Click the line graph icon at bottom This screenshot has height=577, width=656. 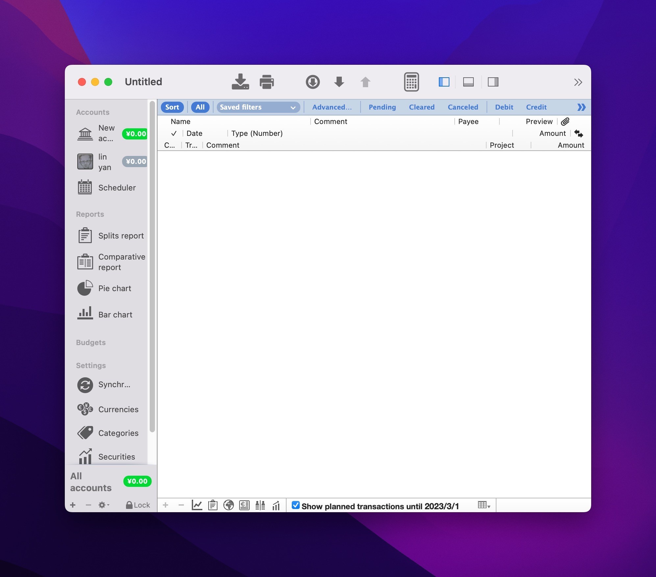click(x=197, y=505)
